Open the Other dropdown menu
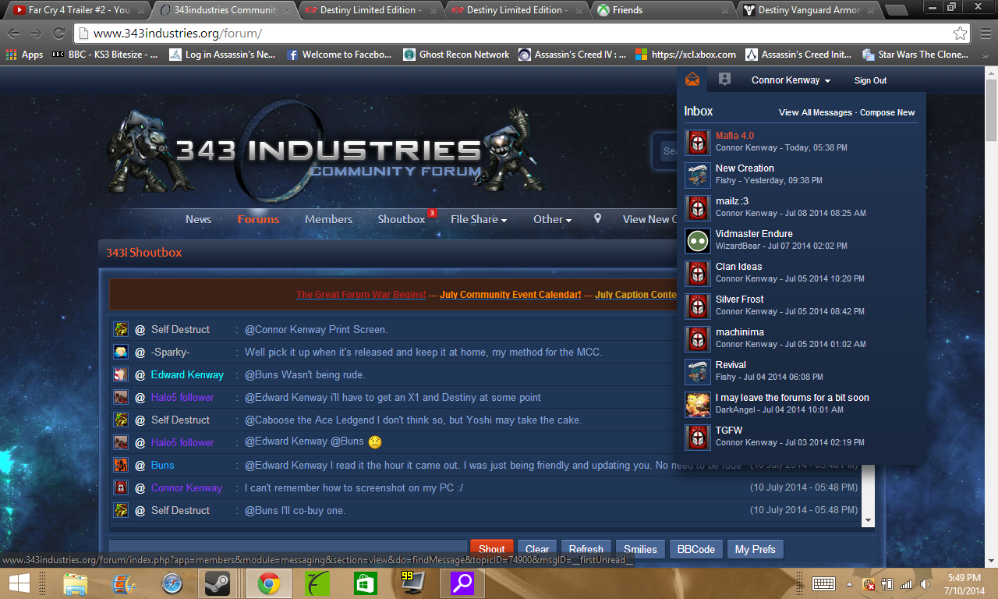Screen dimensions: 998x599 click(x=552, y=219)
